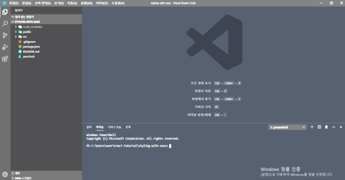Viewport: 345px width, 180px height.
Task: Switch to the Problems panel tab
Action: tap(128, 127)
